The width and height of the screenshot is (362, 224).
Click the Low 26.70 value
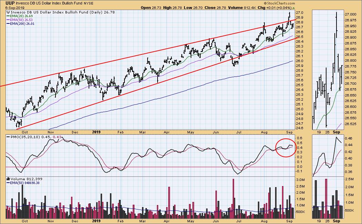coord(193,8)
